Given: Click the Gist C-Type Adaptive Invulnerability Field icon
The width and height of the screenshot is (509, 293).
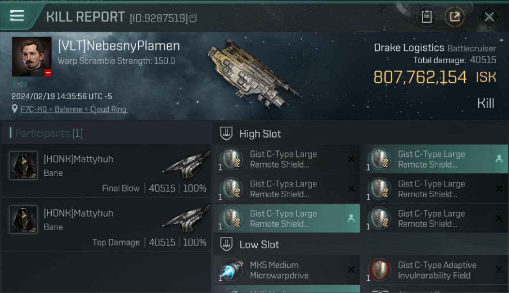Looking at the screenshot, I should (379, 270).
